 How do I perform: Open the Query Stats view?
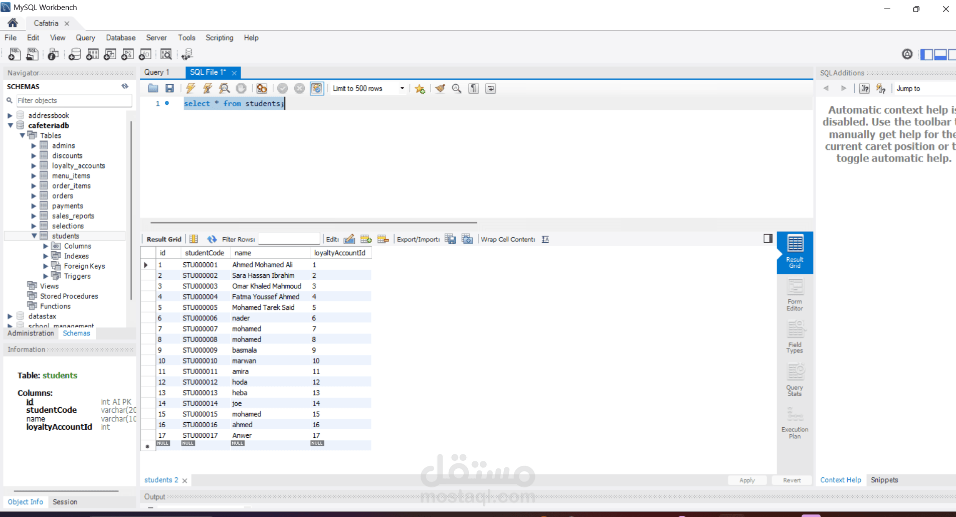[795, 380]
